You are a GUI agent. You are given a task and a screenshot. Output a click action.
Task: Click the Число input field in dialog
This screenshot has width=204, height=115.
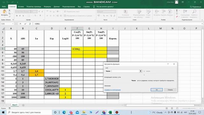[125, 71]
